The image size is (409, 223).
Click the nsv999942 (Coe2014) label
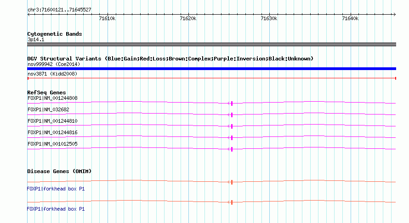tap(54, 64)
